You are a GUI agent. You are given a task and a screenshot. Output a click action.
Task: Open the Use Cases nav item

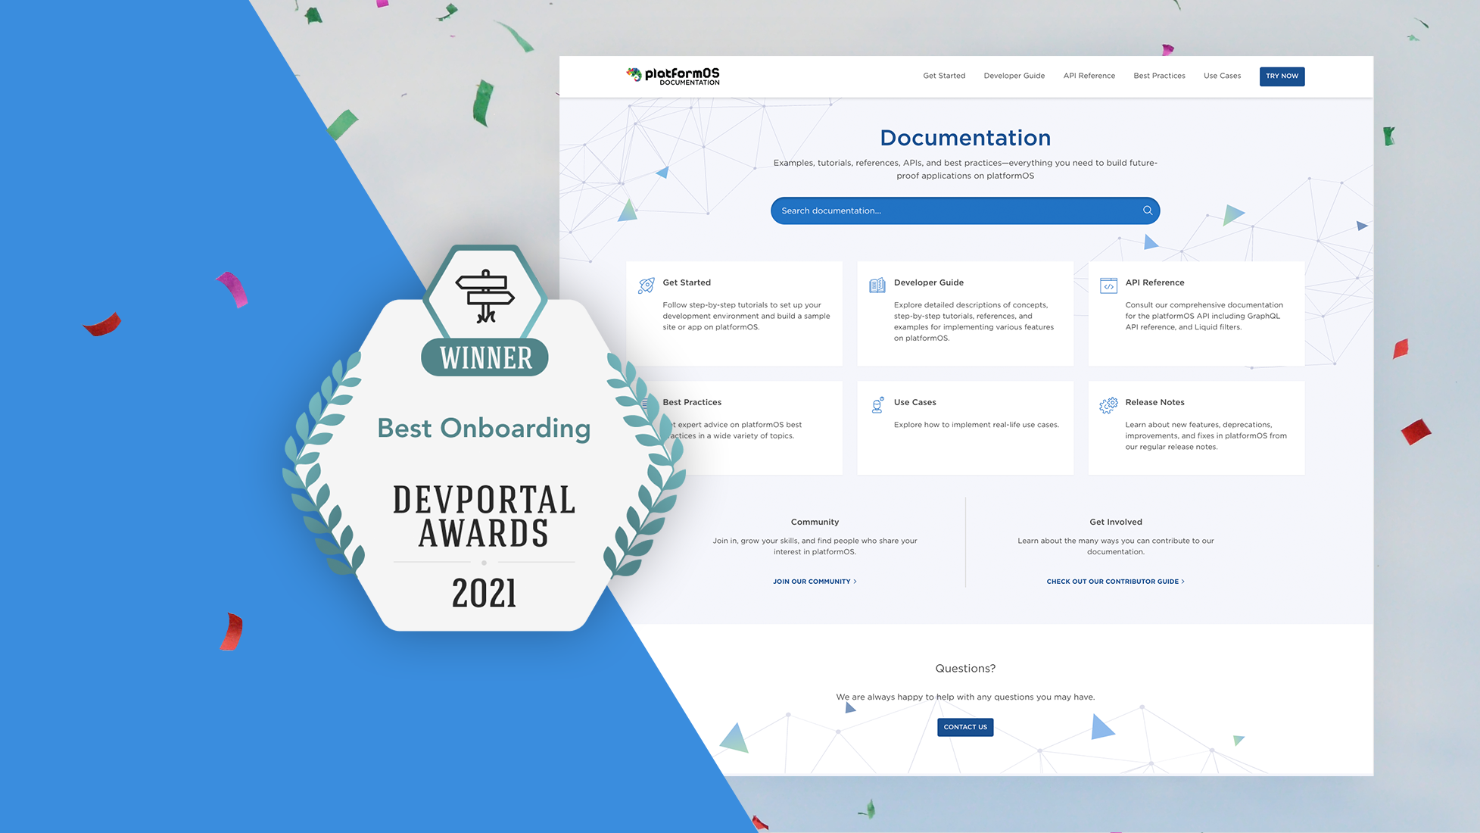[1222, 76]
